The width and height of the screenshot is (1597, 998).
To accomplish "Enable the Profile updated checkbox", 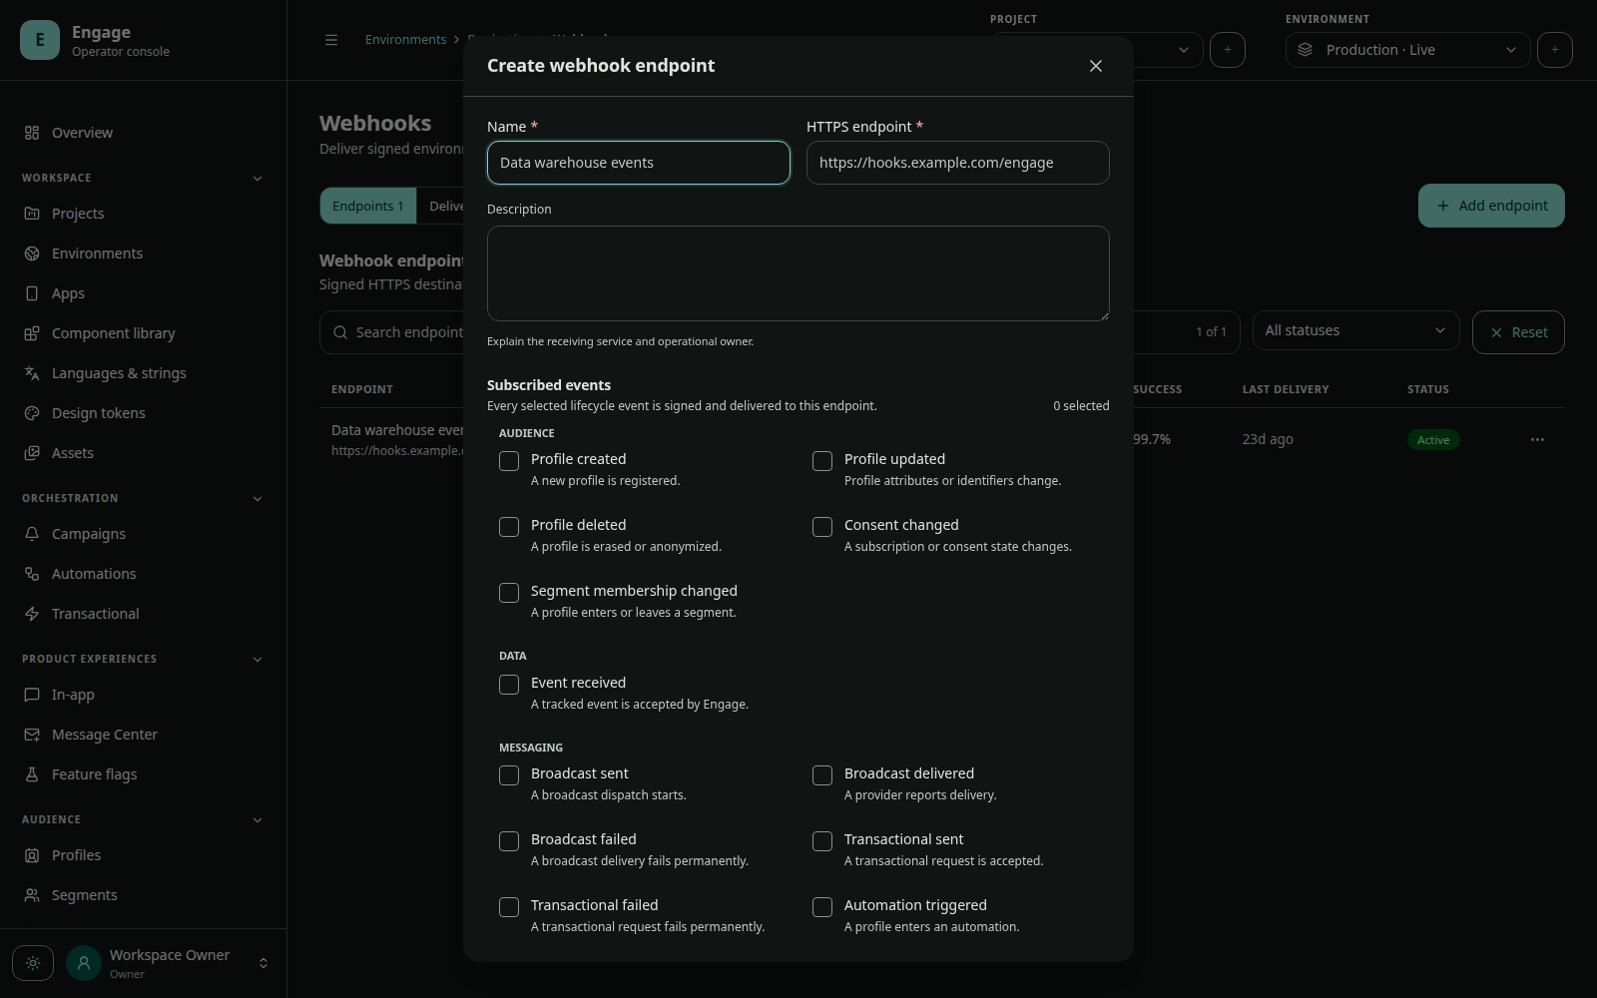I will tap(822, 461).
